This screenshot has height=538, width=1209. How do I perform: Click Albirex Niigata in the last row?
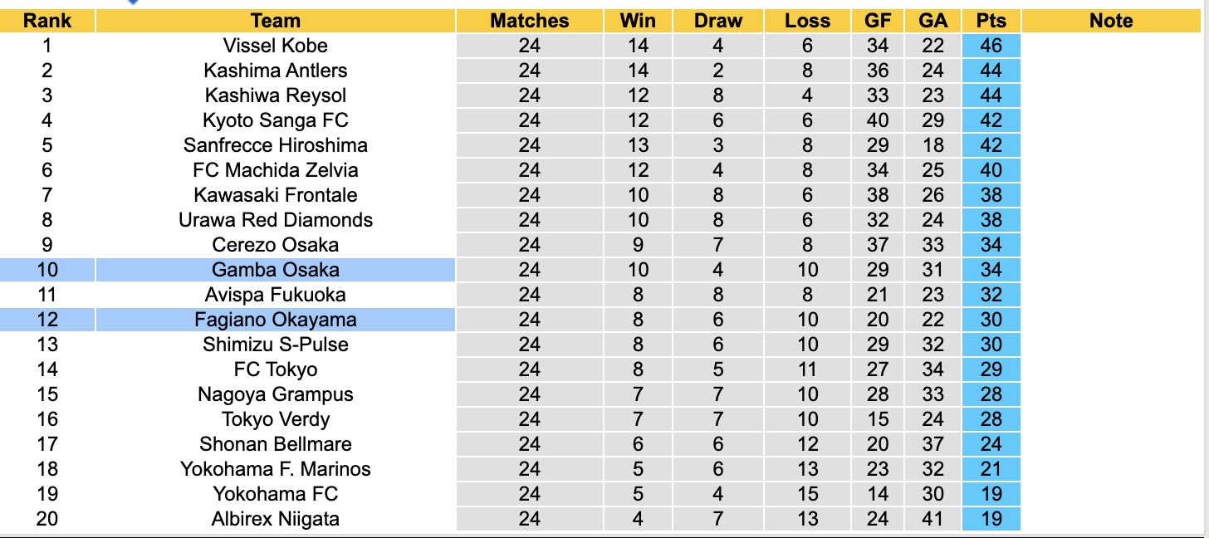[x=275, y=519]
